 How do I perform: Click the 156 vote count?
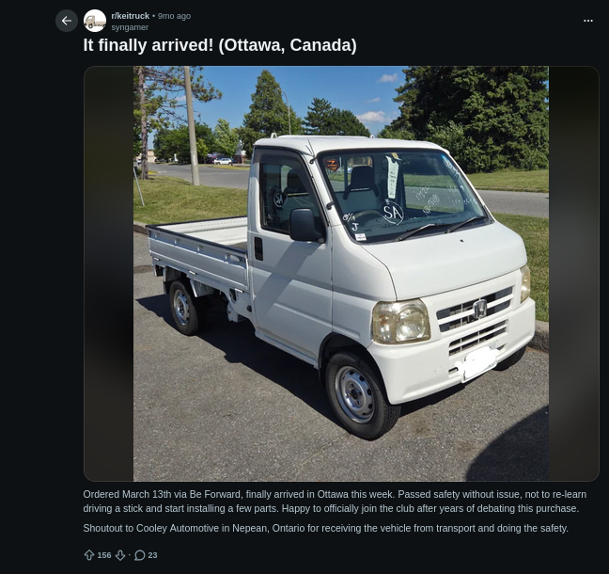coord(104,555)
